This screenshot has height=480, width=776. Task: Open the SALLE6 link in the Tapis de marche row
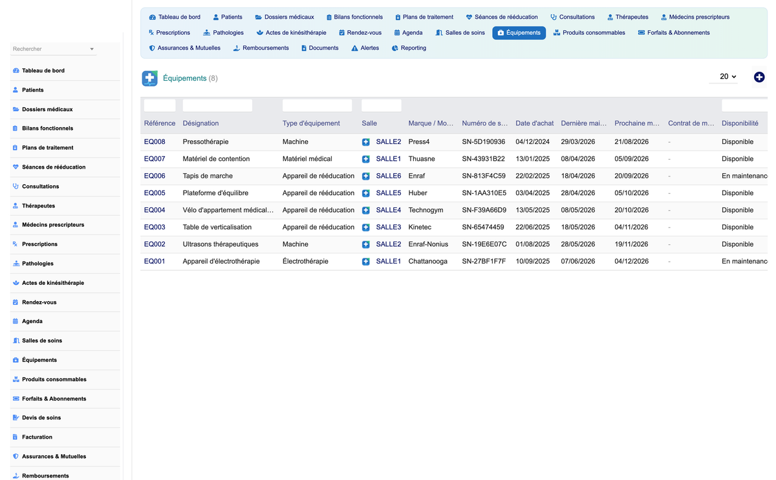(389, 176)
